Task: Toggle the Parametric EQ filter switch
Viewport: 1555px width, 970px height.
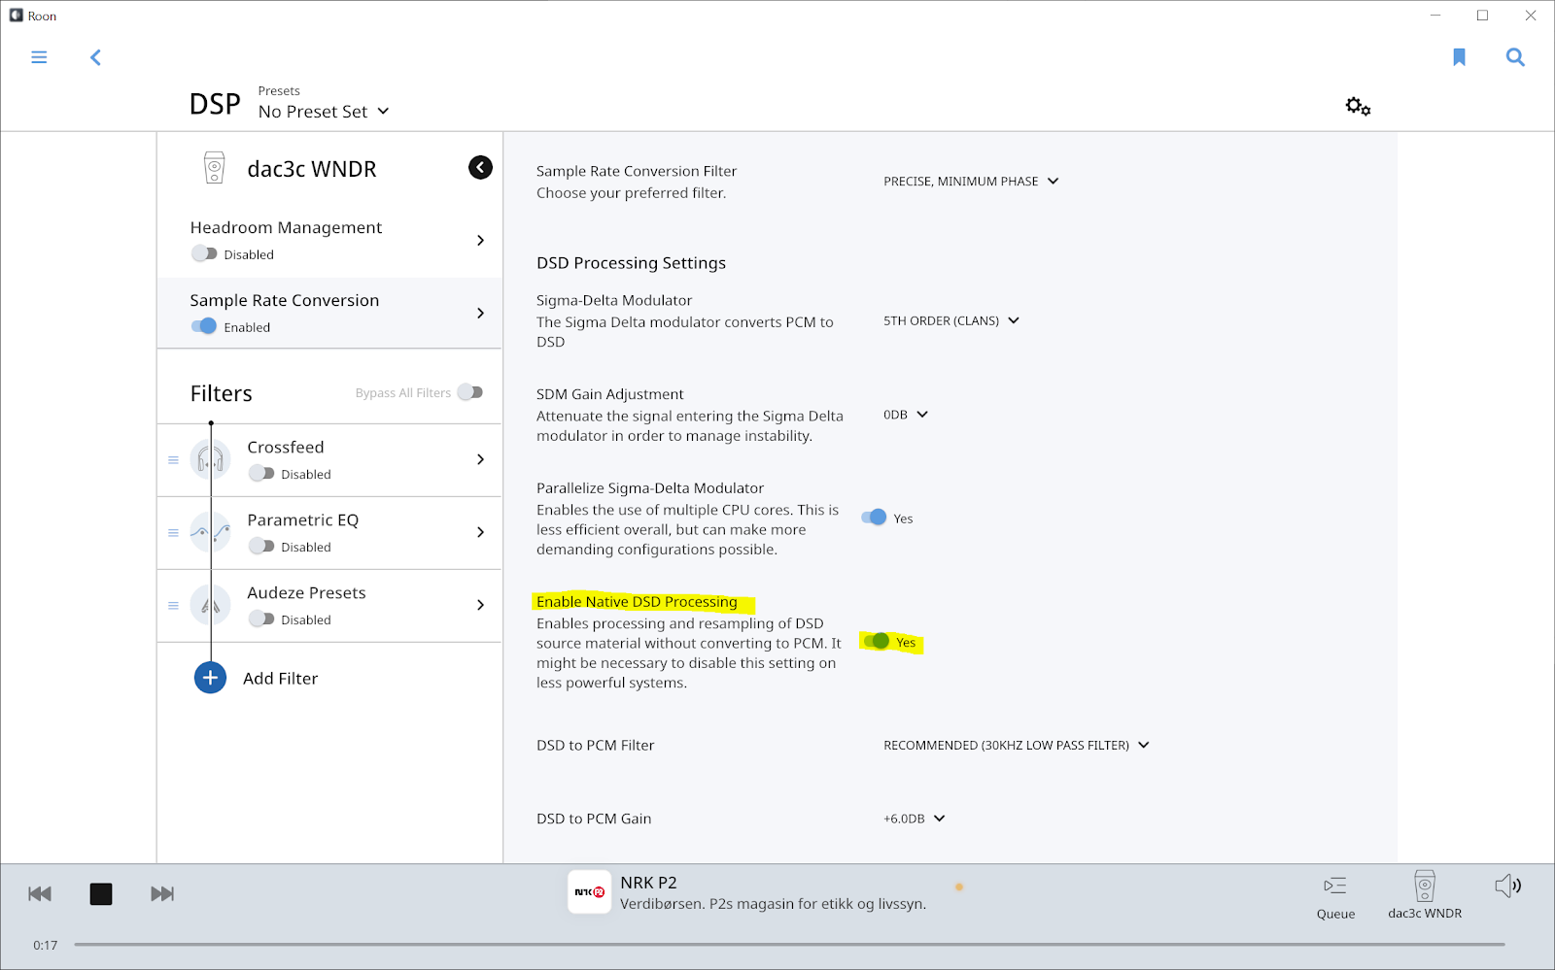Action: click(x=261, y=546)
